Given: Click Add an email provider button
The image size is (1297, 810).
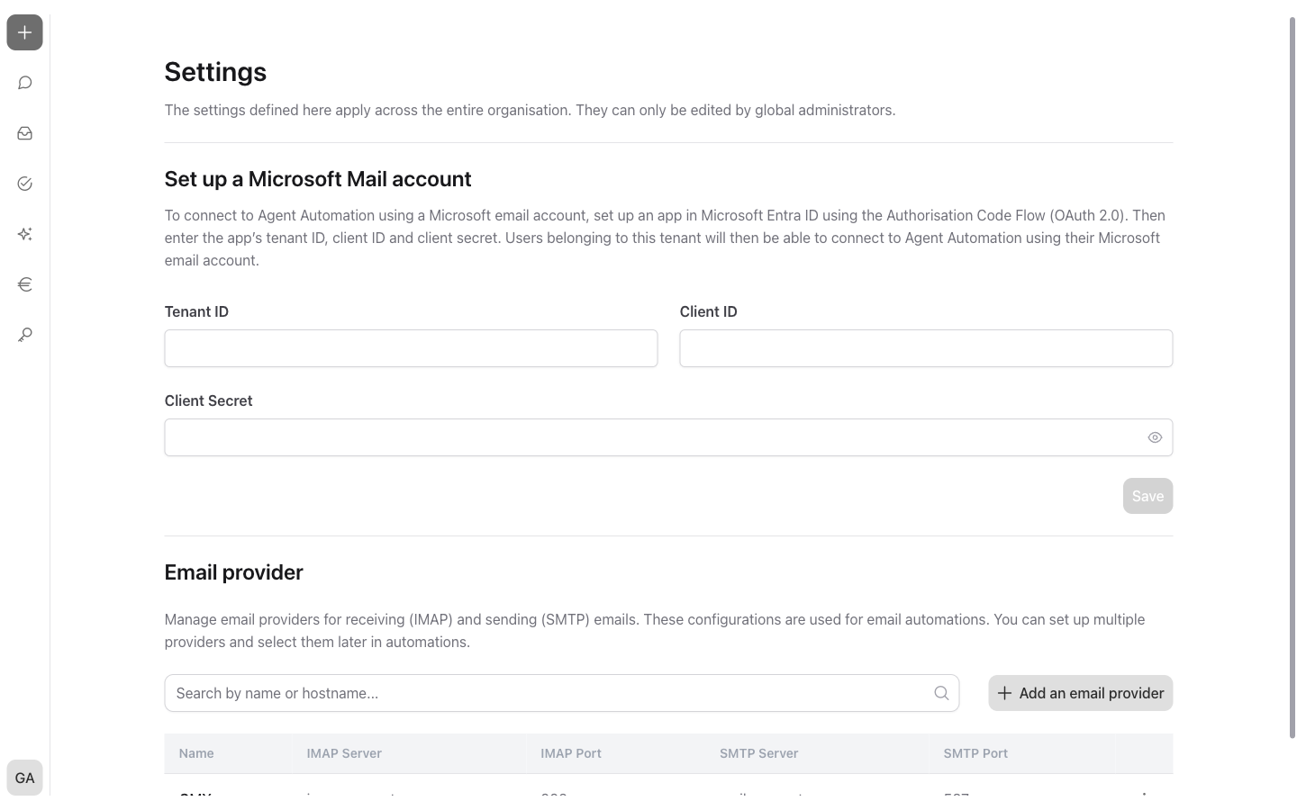Looking at the screenshot, I should 1081,693.
